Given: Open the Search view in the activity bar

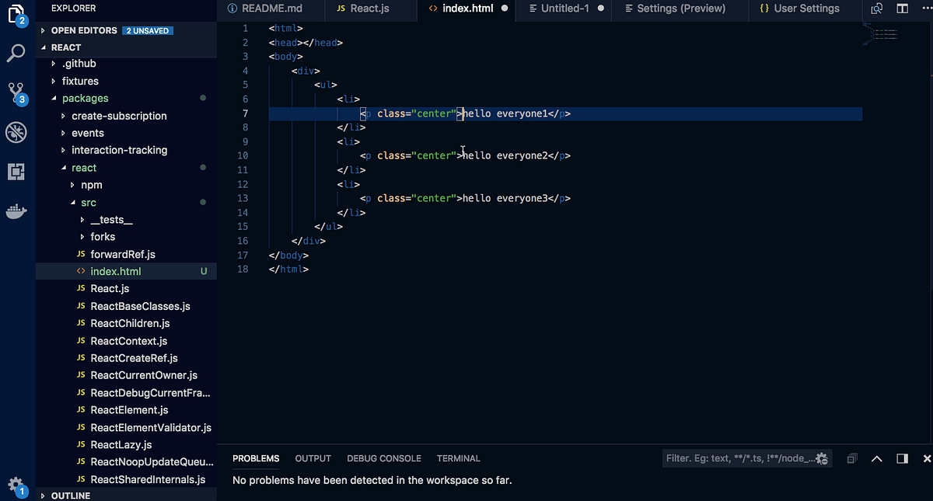Looking at the screenshot, I should coord(16,54).
